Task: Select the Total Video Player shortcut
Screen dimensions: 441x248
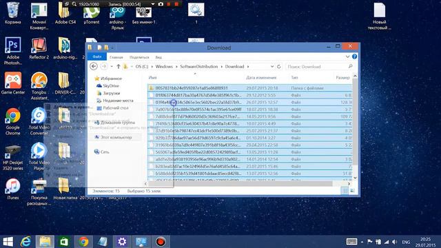Action: pyautogui.click(x=39, y=156)
